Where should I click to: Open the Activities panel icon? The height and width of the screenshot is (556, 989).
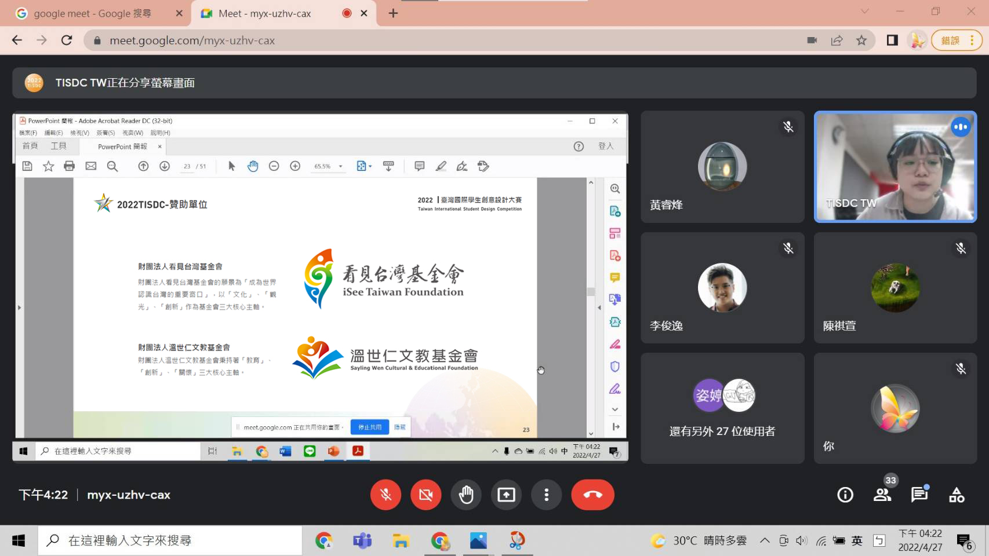957,495
